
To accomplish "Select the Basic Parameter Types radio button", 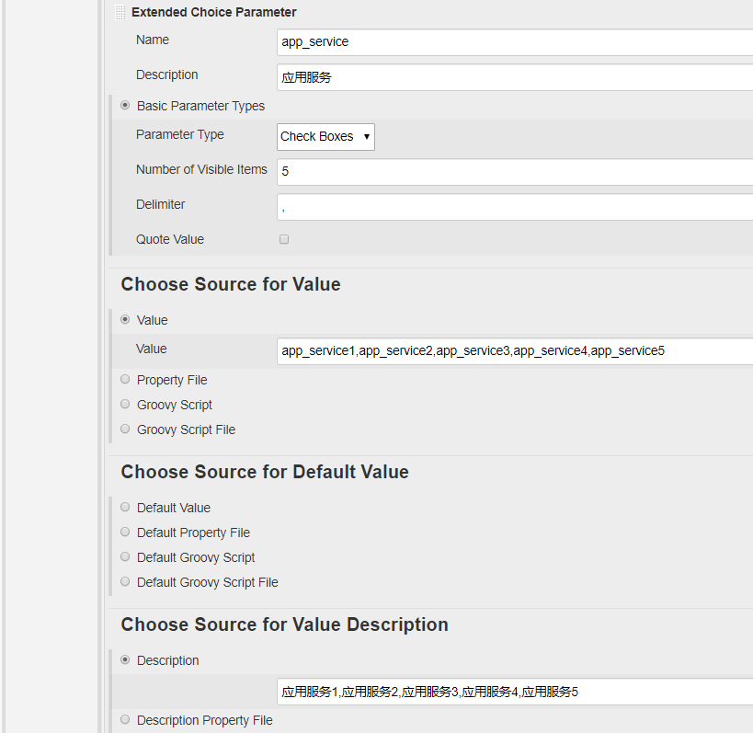I will click(125, 106).
